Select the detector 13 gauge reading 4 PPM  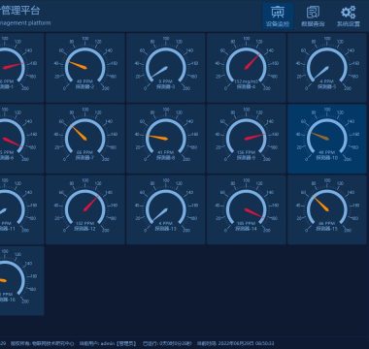166,209
